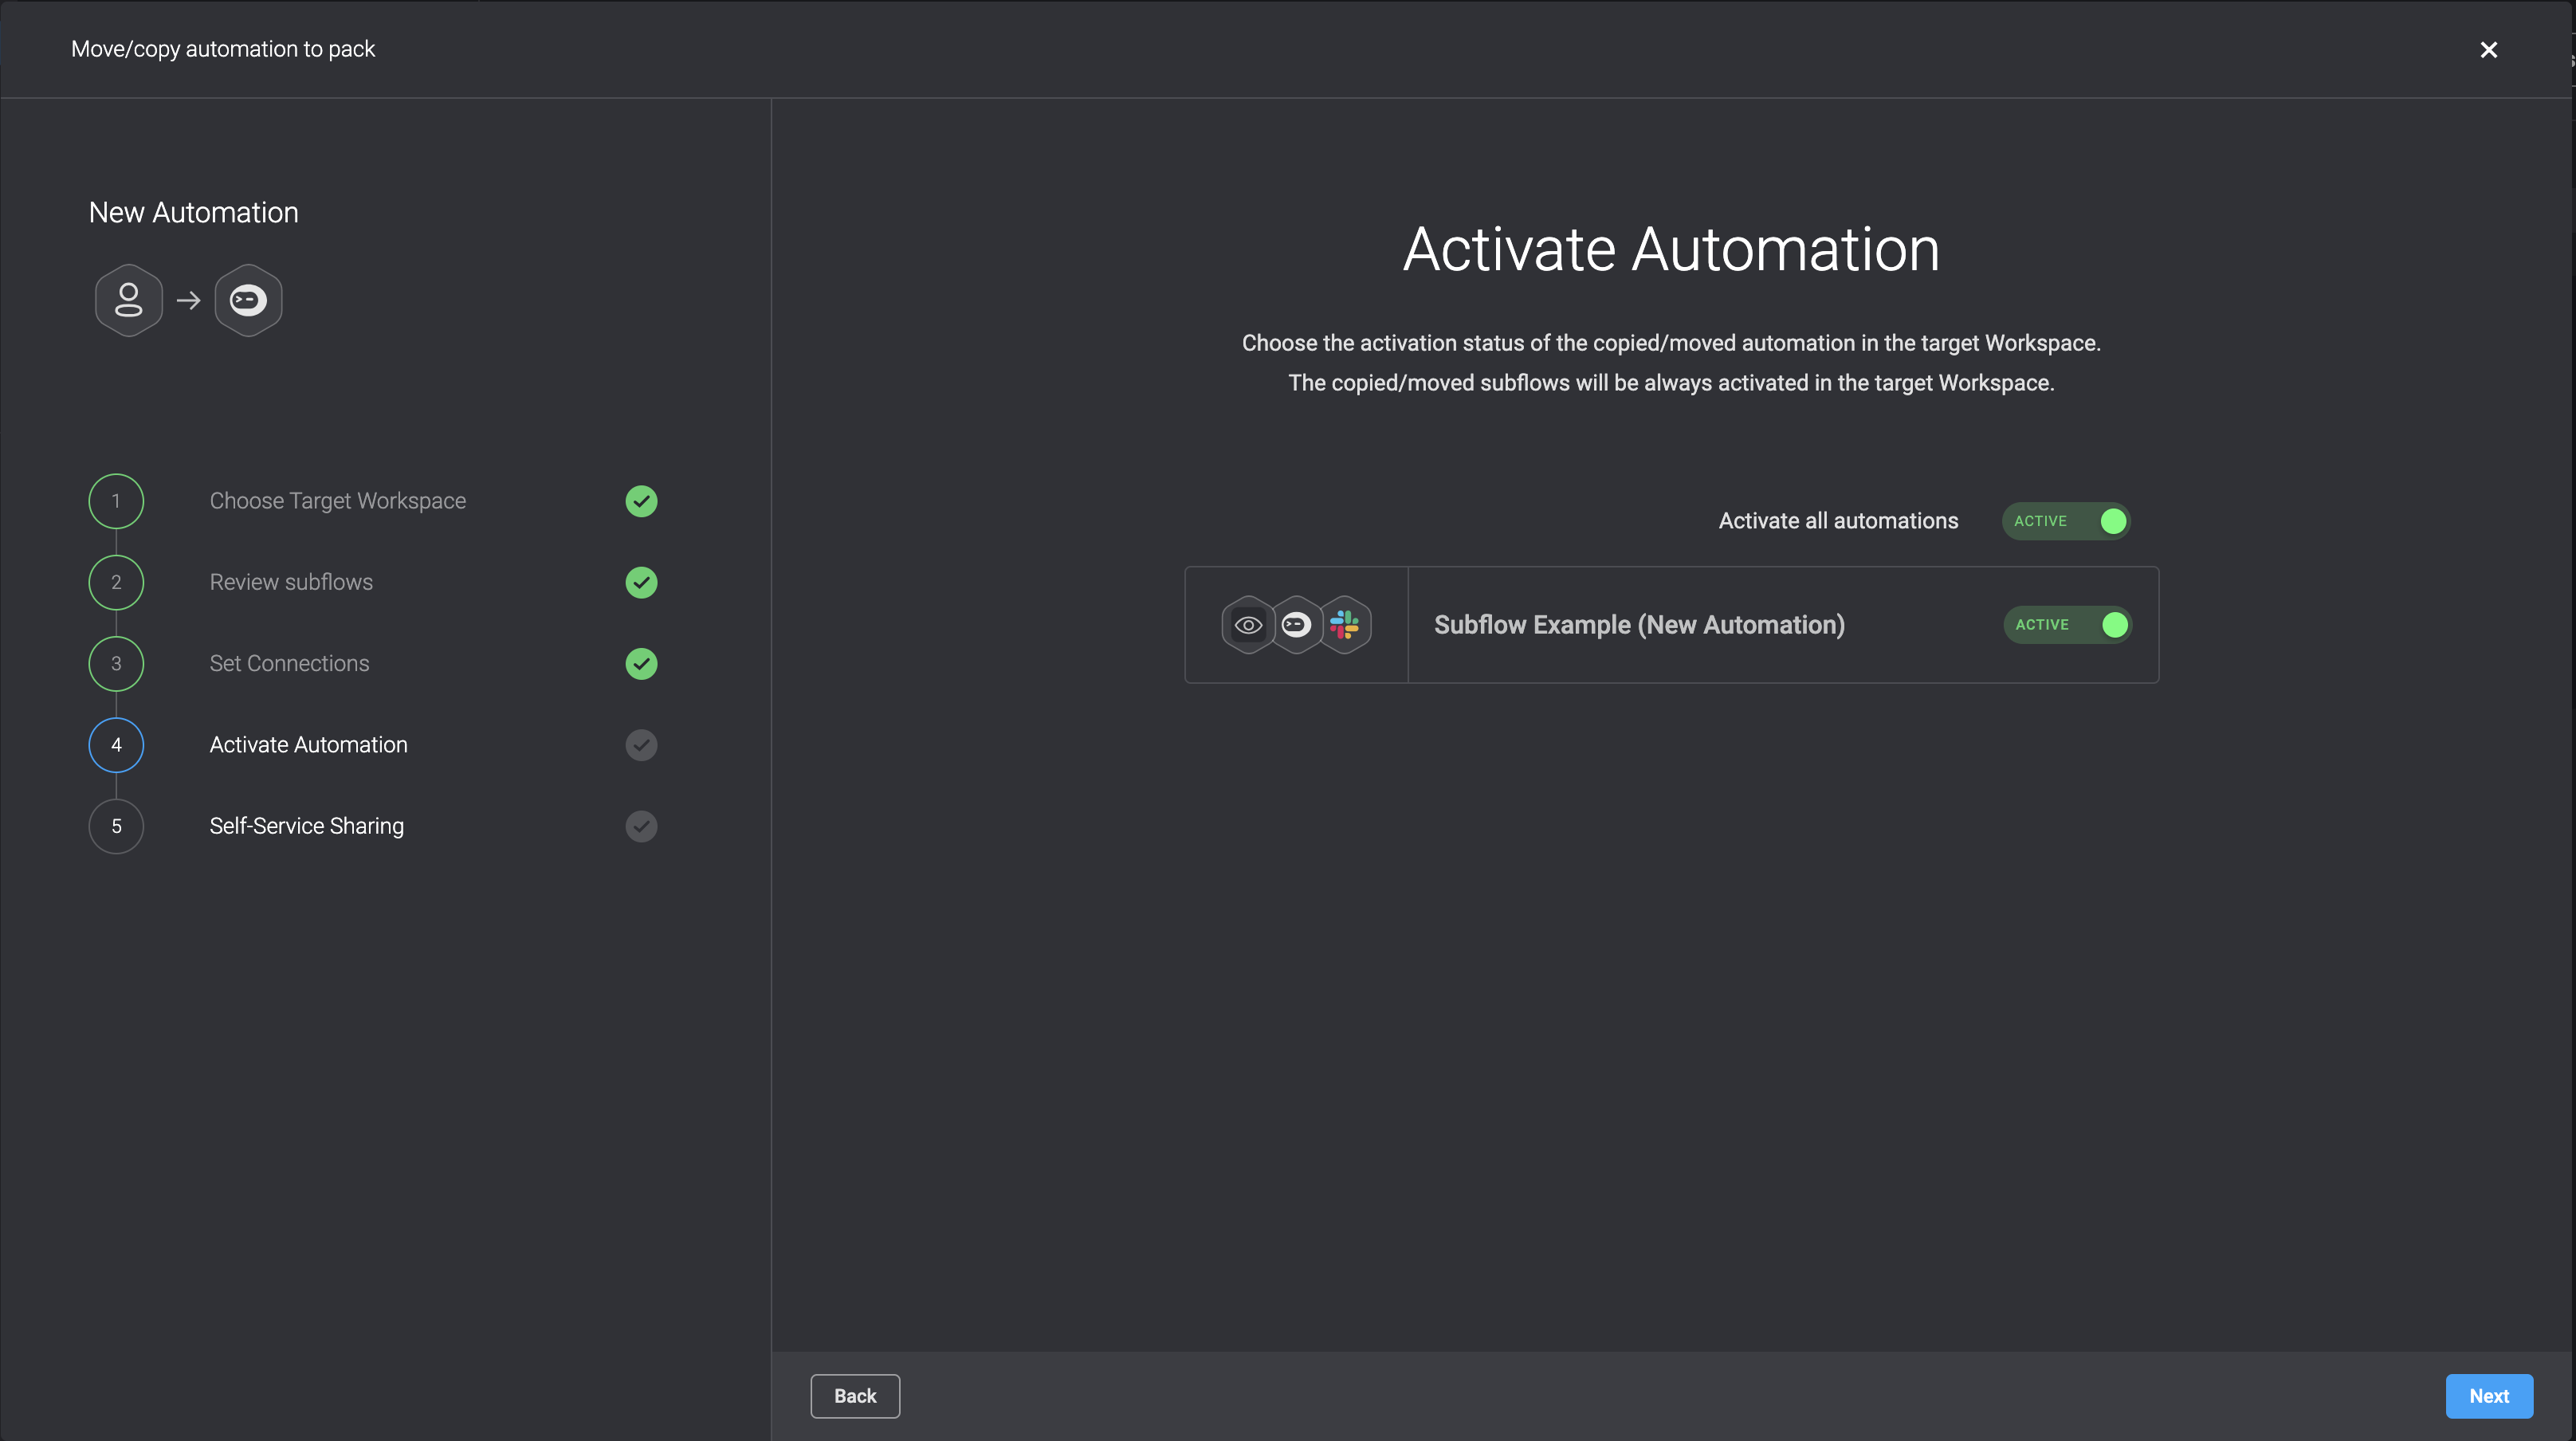Toggle Subflow Example (New Automation) active switch
The height and width of the screenshot is (1441, 2576).
2067,625
